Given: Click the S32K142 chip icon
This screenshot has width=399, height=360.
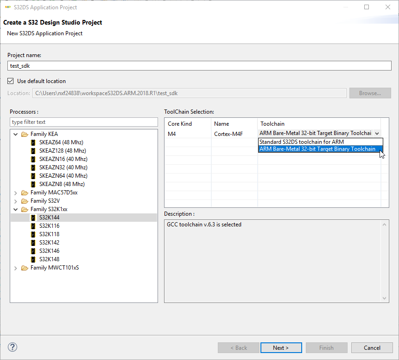Looking at the screenshot, I should coord(33,243).
